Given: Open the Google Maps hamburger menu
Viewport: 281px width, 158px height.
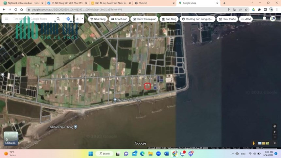Looking at the screenshot, I should tap(7, 19).
